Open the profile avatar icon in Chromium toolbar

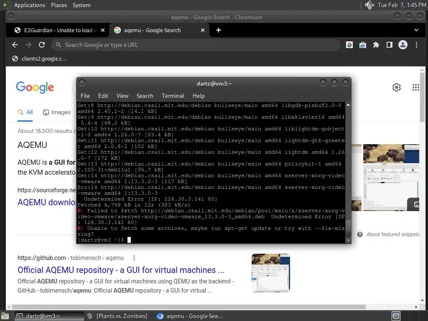(403, 45)
